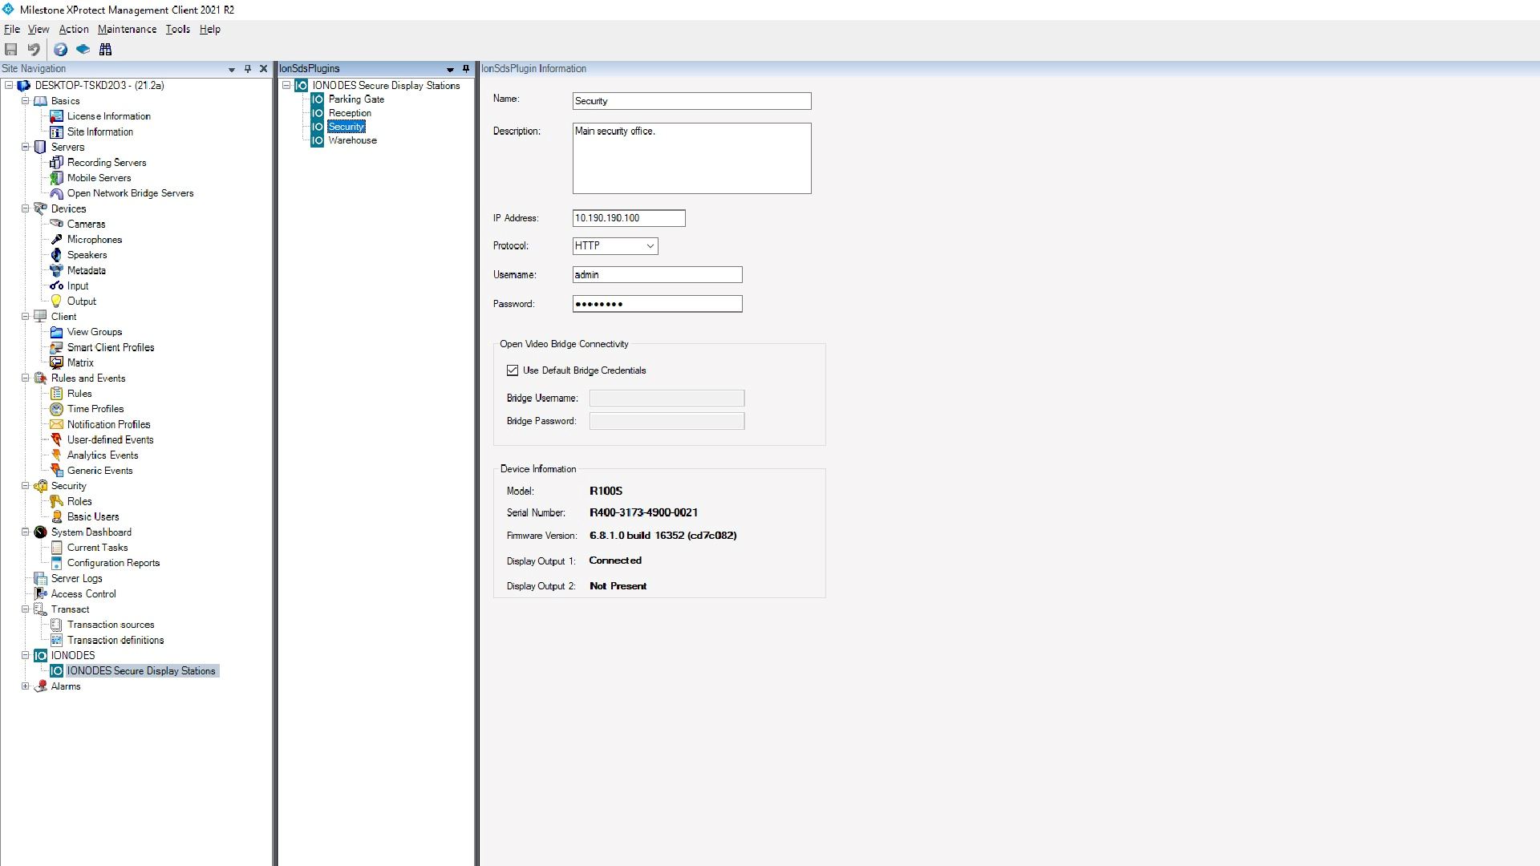The image size is (1540, 866).
Task: Click the IP Address input field
Action: pyautogui.click(x=628, y=218)
